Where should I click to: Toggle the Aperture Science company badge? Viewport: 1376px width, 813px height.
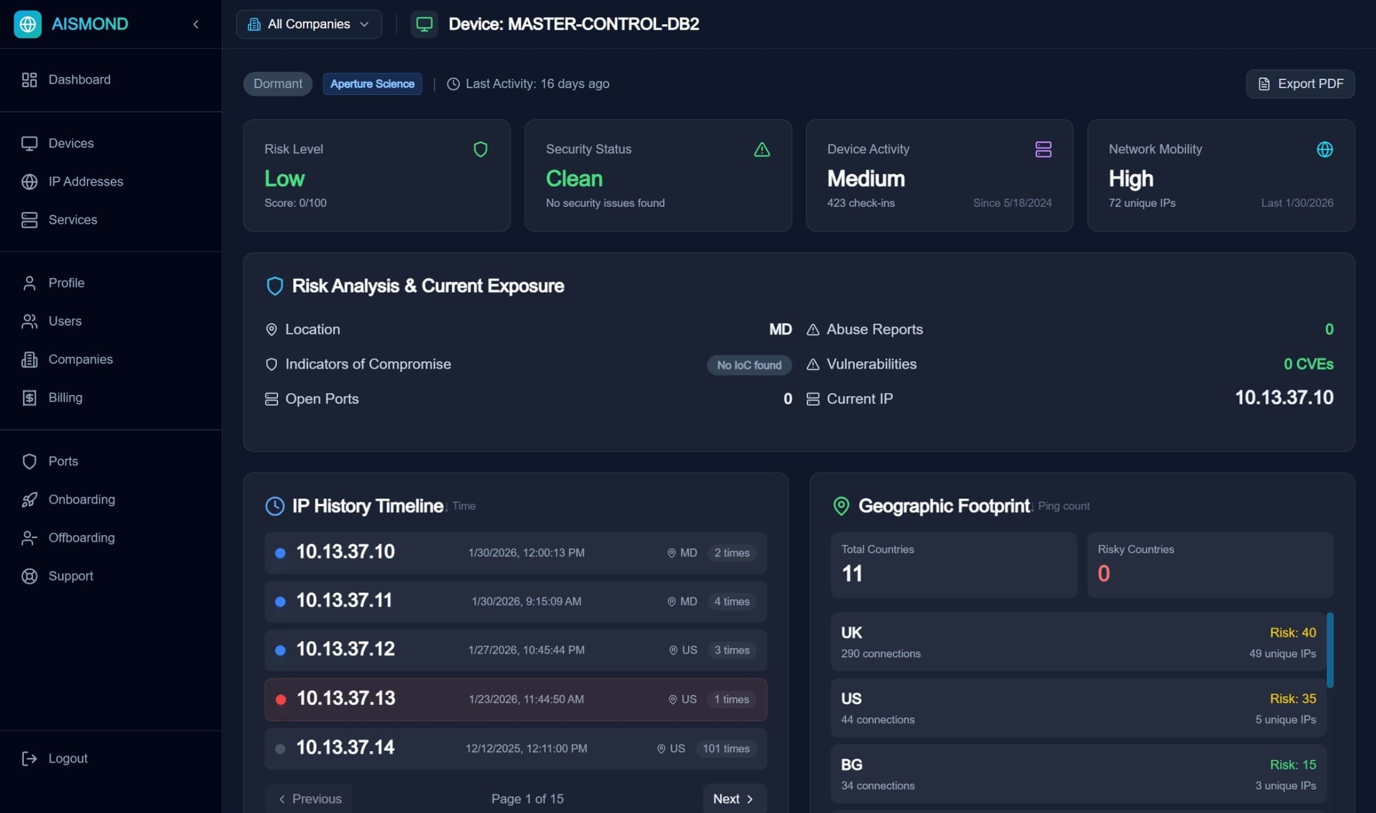(372, 83)
